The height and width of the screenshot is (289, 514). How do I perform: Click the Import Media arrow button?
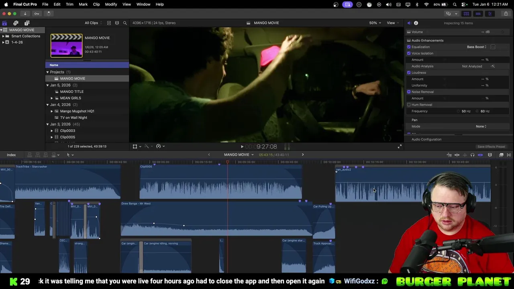click(25, 14)
